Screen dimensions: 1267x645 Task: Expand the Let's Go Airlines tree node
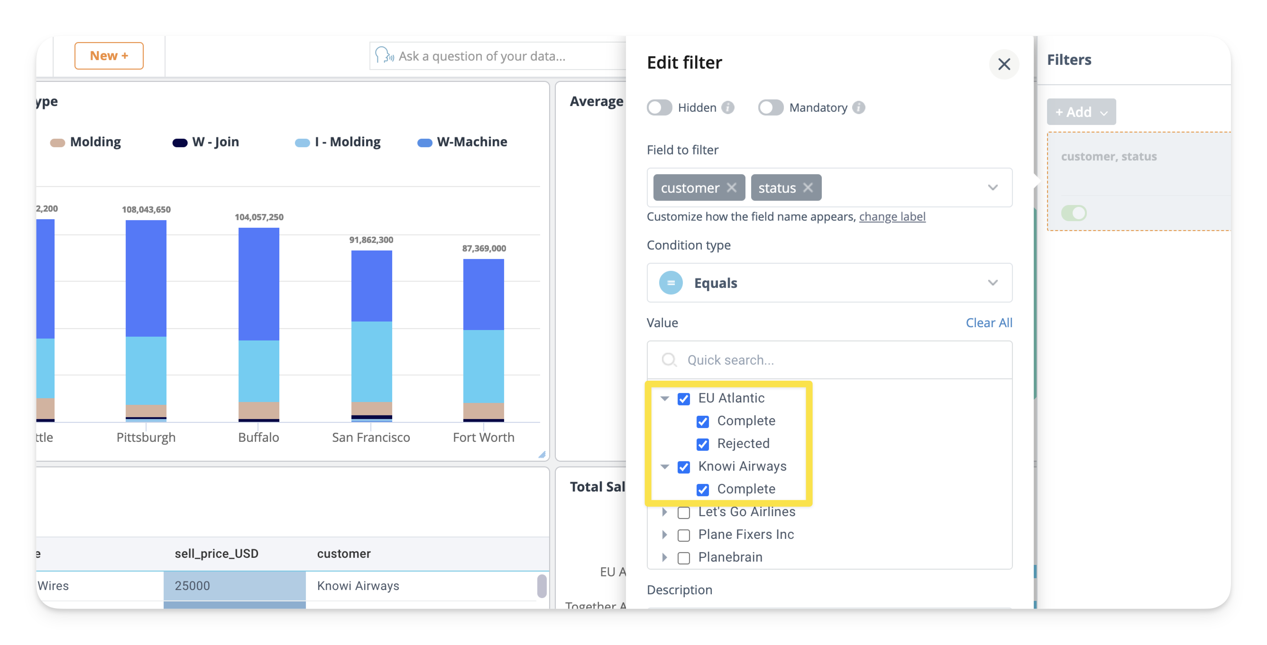point(664,512)
